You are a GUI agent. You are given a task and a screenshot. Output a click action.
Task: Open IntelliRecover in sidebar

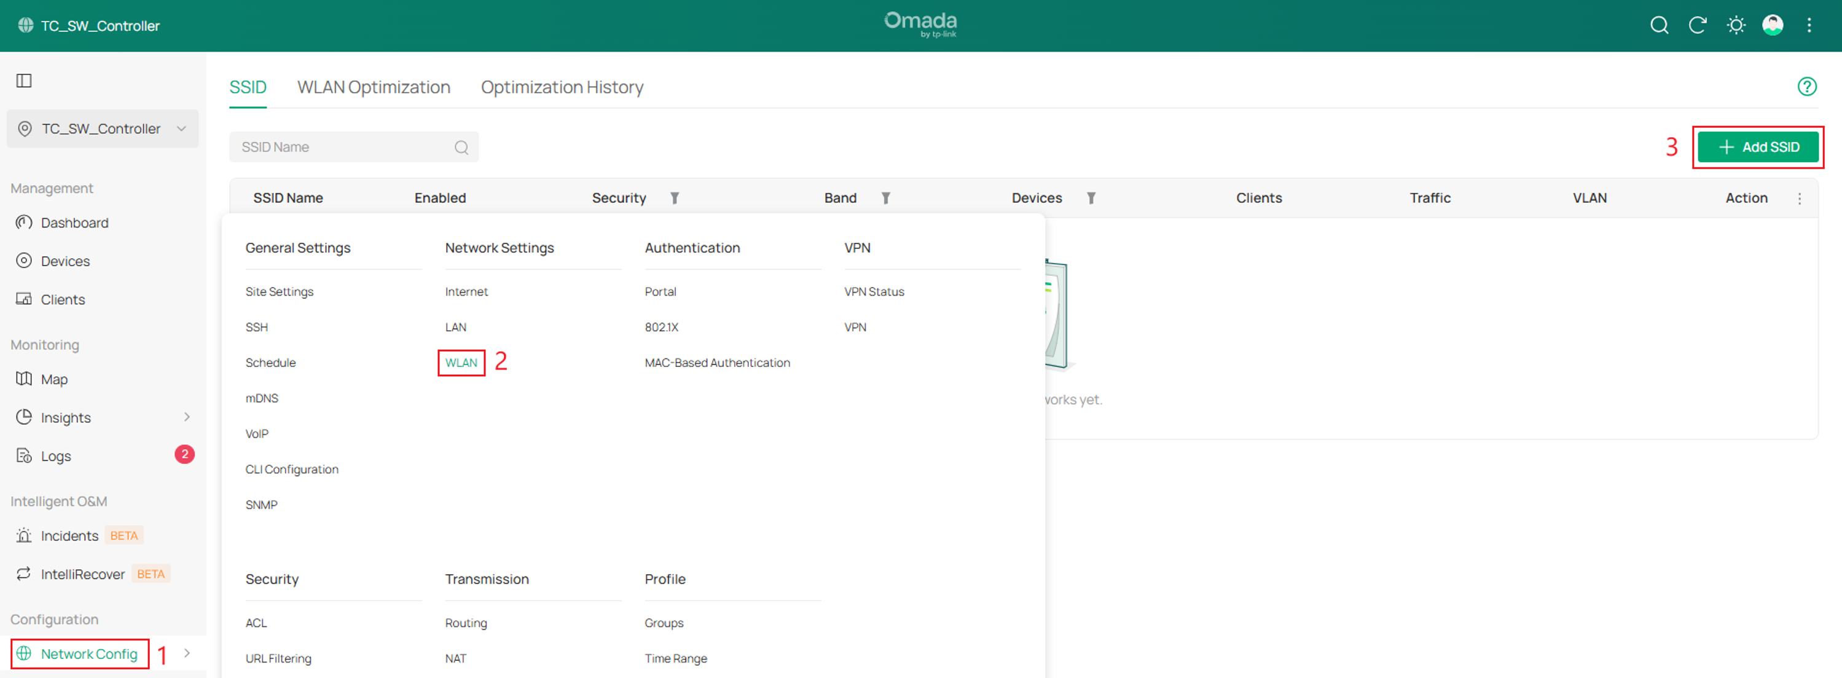pos(83,574)
